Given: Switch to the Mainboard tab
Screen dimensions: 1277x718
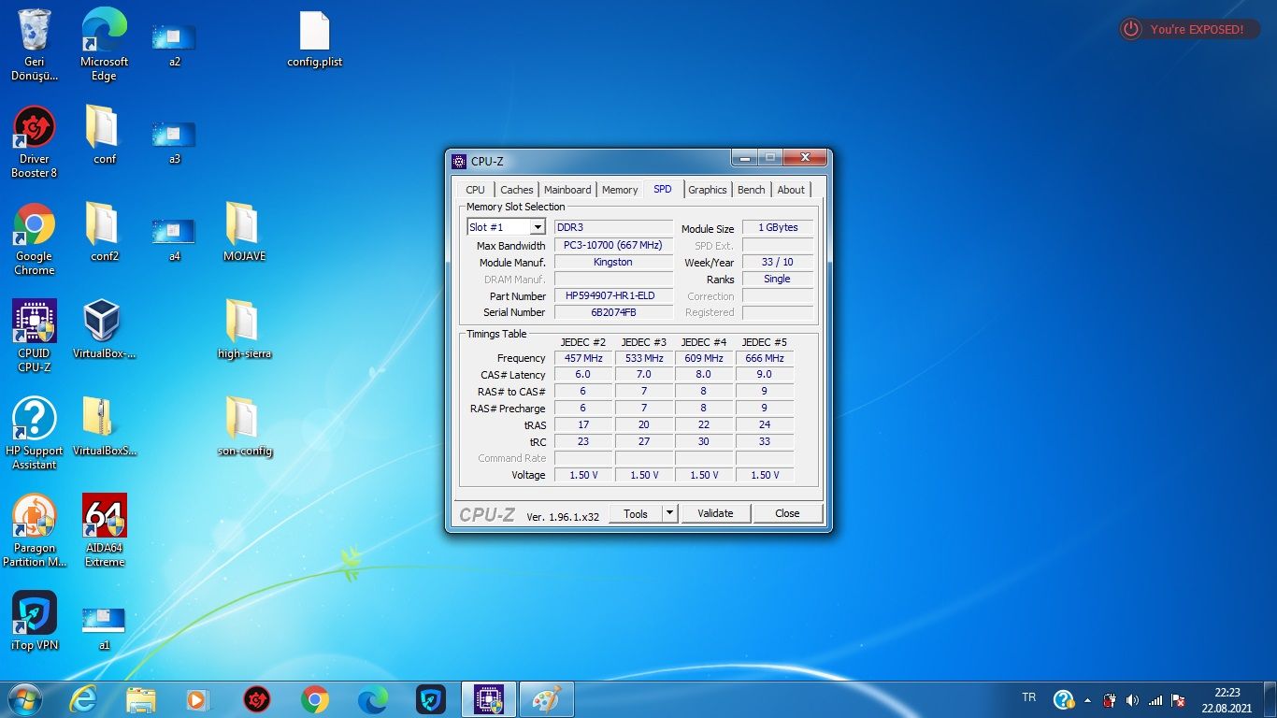Looking at the screenshot, I should point(567,190).
